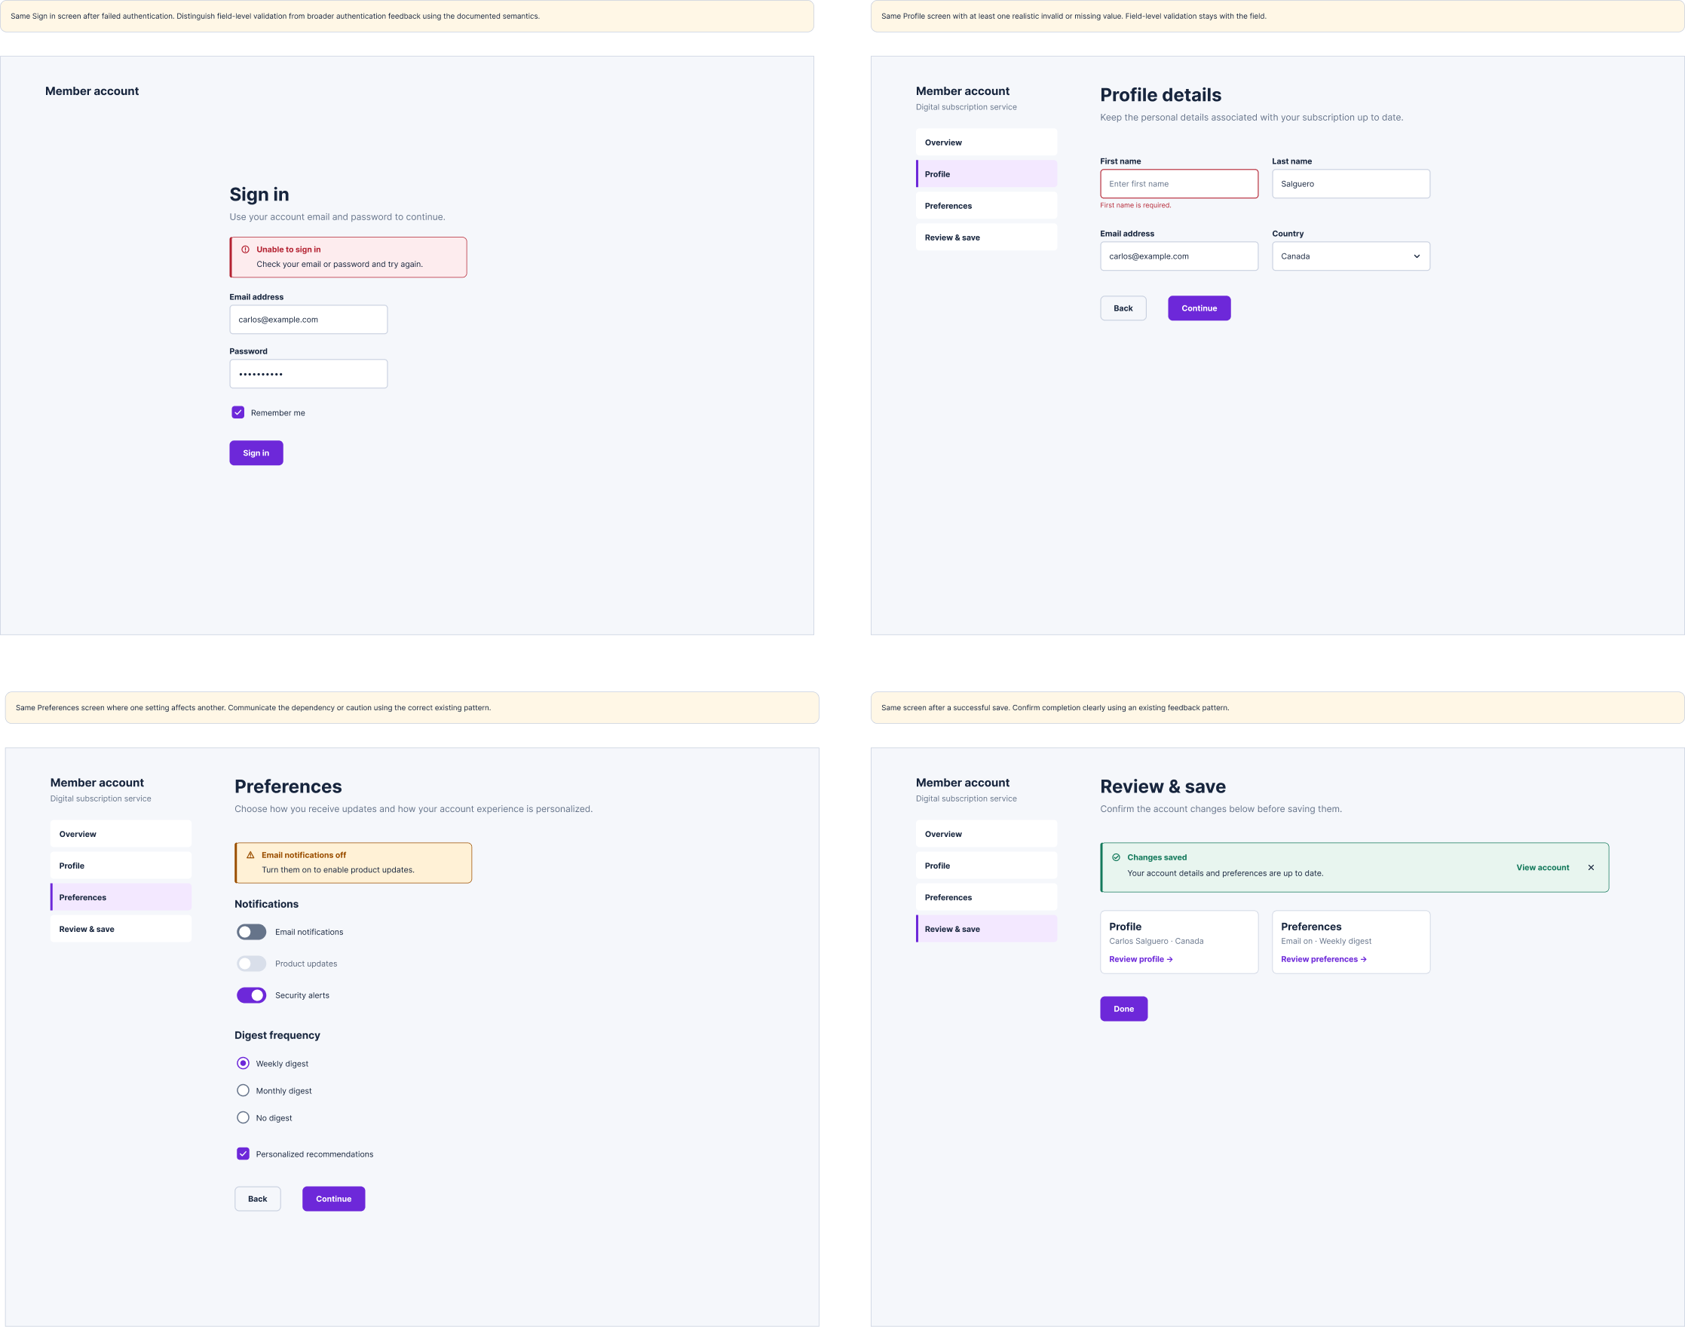Open the View account link
The width and height of the screenshot is (1685, 1327).
1543,867
